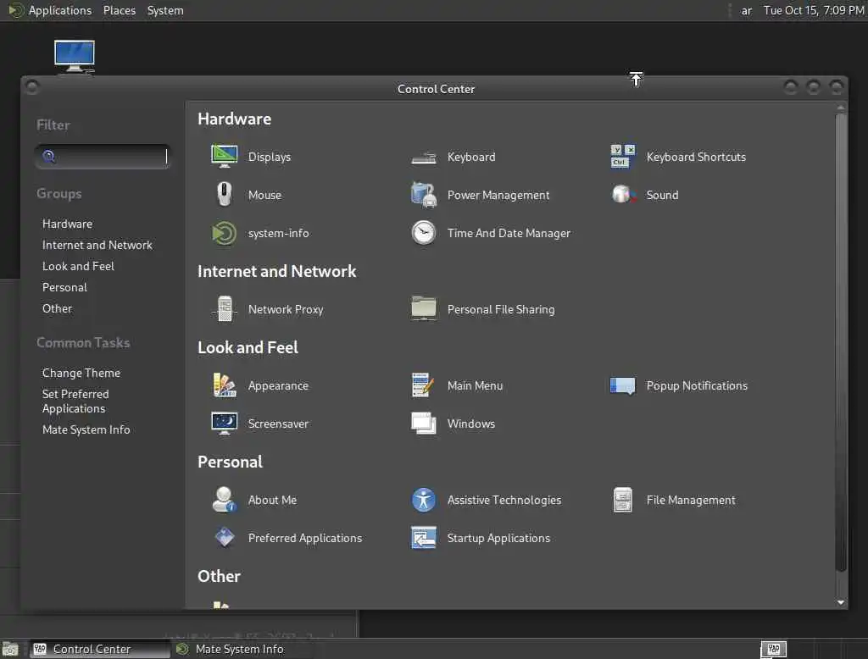Open the Places menu
Viewport: 868px width, 659px height.
click(x=119, y=10)
